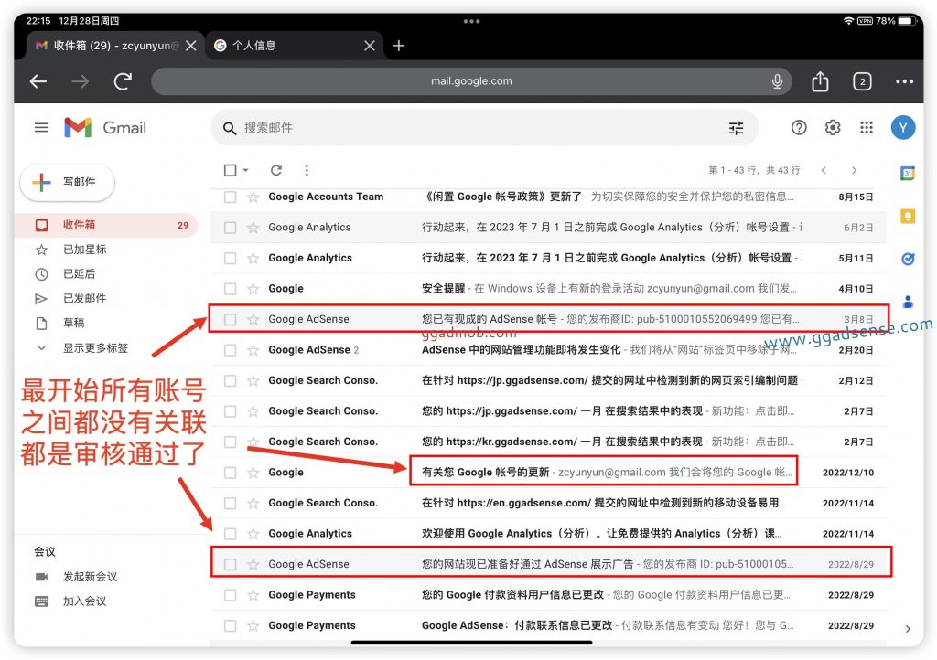The width and height of the screenshot is (937, 660).
Task: Open the Google apps grid
Action: pyautogui.click(x=867, y=128)
